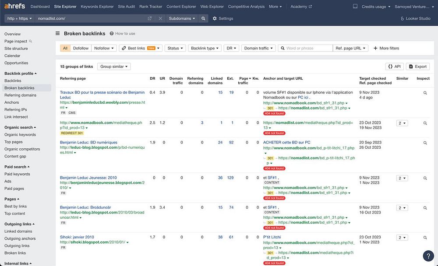Select the Dofollow filter toggle
438x266 pixels.
pos(81,48)
